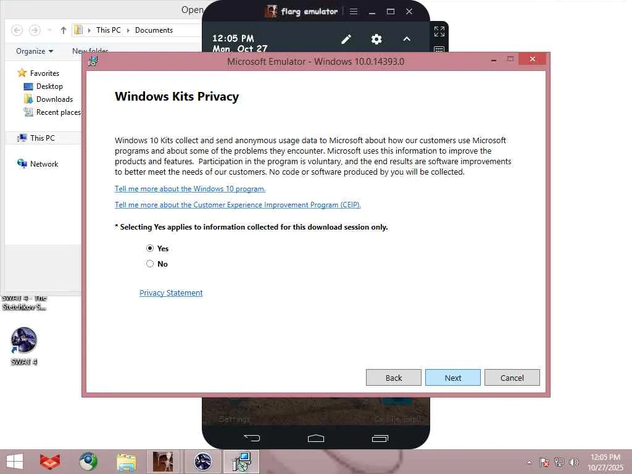
Task: Select the No radio button
Action: point(150,264)
